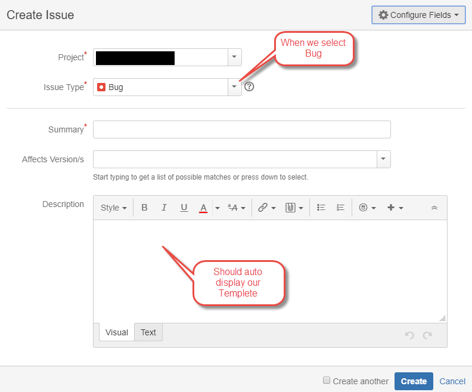The image size is (472, 392).
Task: Insert a bullet list
Action: tap(321, 208)
